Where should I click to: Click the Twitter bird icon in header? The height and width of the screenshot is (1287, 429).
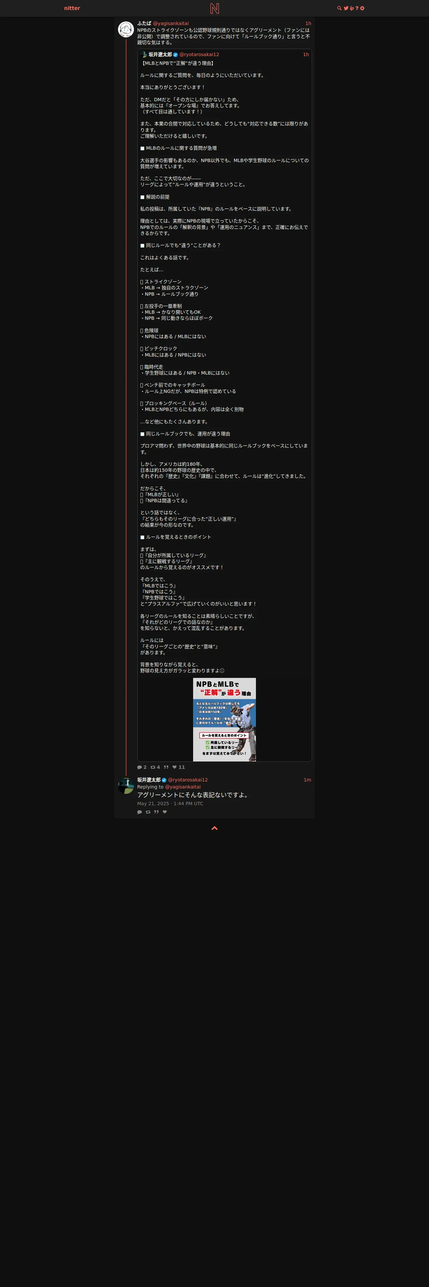point(346,8)
